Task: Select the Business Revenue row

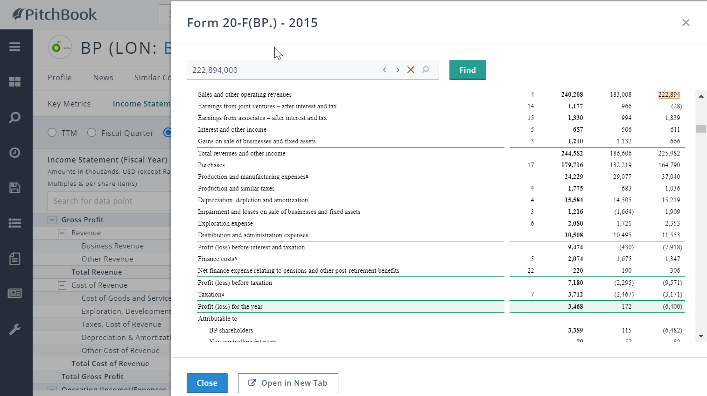Action: click(x=102, y=246)
